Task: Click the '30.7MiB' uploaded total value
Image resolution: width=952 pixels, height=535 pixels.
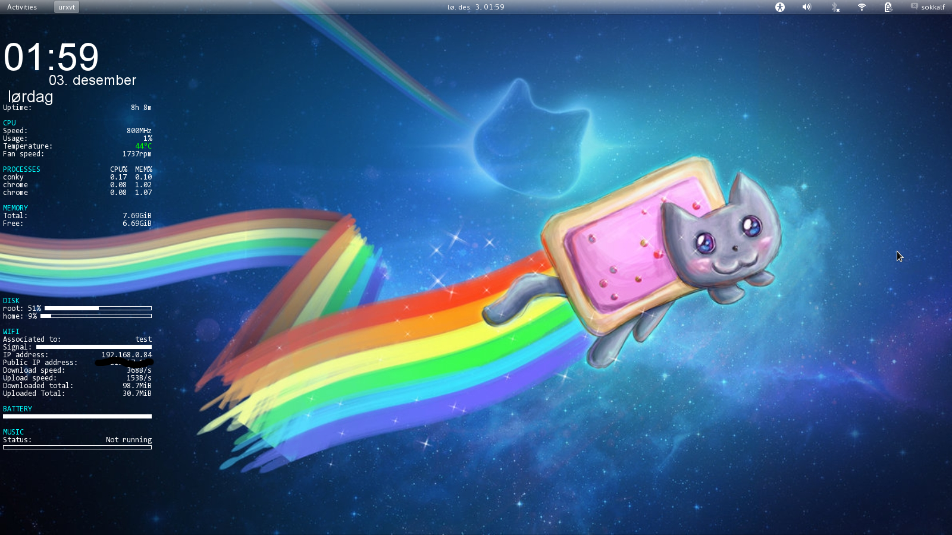Action: click(x=137, y=394)
